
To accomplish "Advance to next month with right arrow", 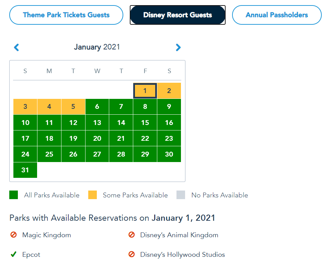I will pos(178,47).
